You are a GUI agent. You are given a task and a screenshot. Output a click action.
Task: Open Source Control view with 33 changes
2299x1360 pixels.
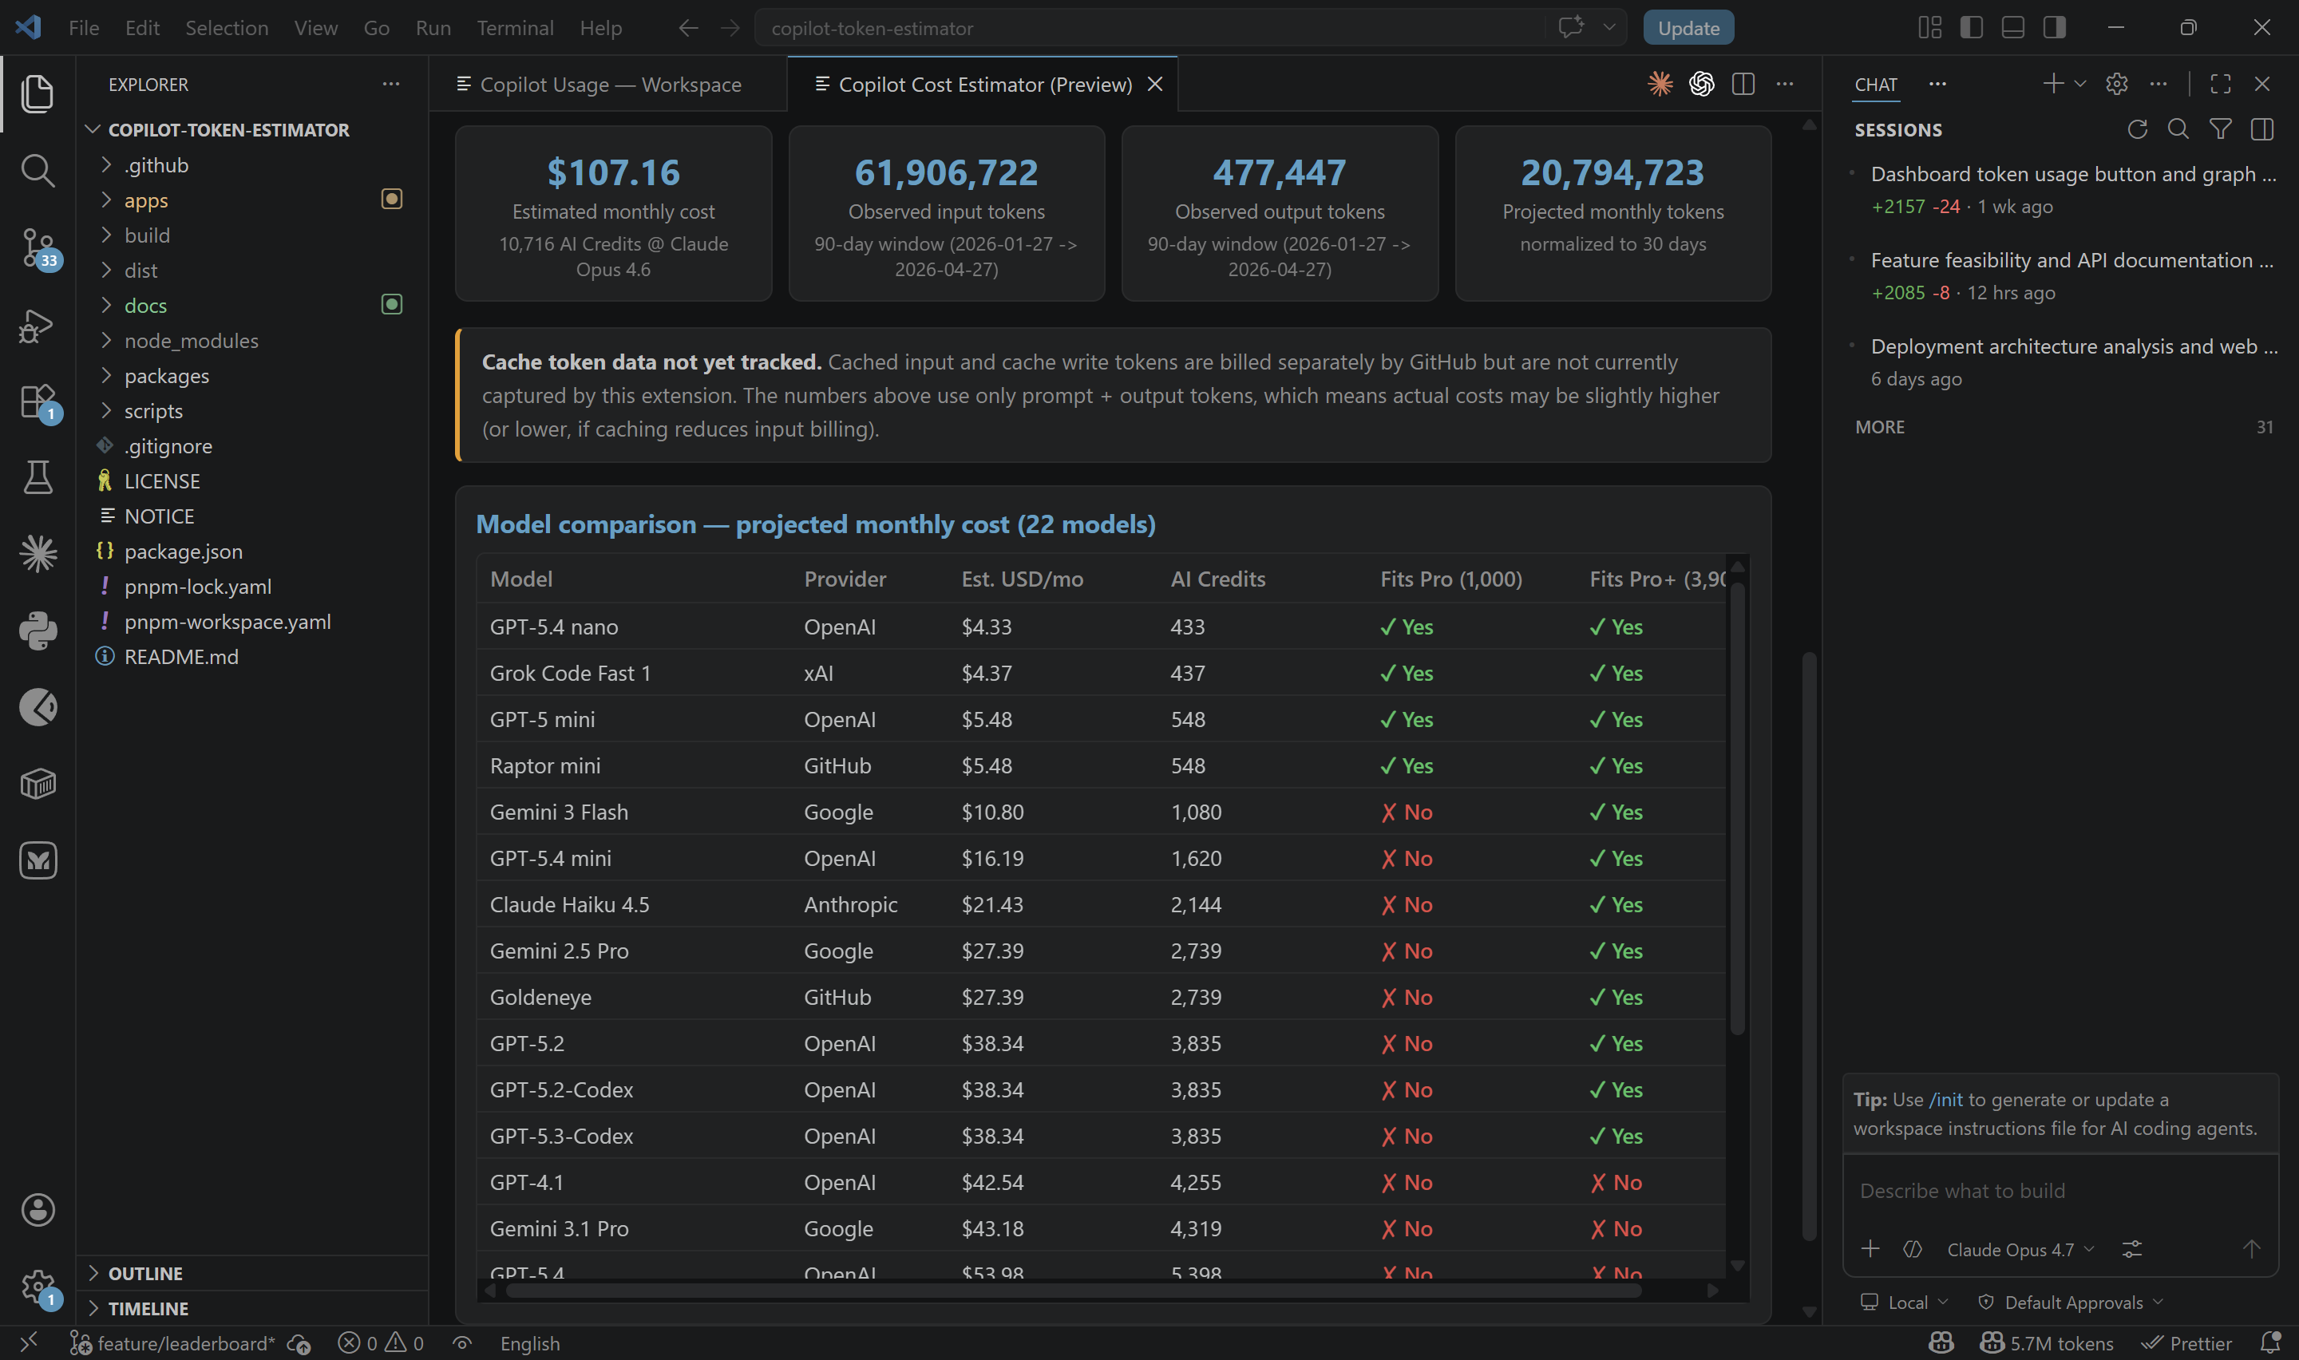click(38, 247)
